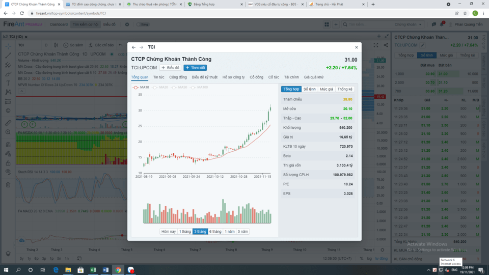Go back with the dialog's left arrow
This screenshot has width=489, height=275.
133,47
